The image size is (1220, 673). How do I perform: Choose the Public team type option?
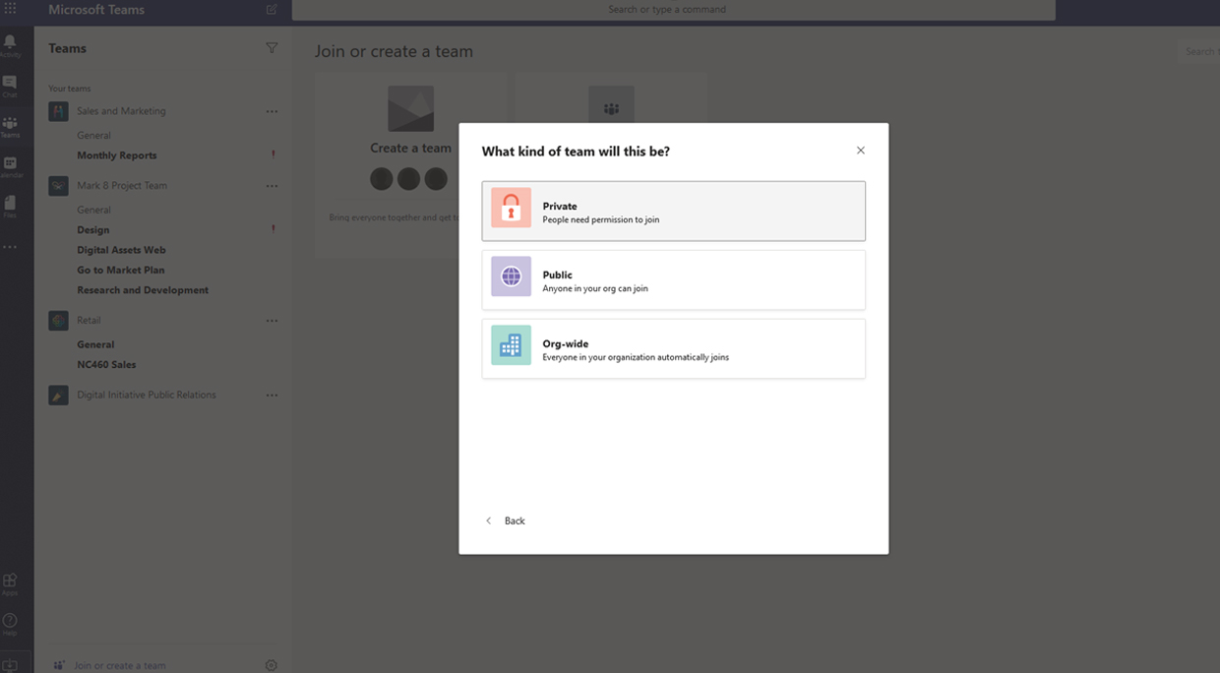(673, 279)
